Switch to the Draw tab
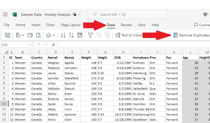 [51, 25]
